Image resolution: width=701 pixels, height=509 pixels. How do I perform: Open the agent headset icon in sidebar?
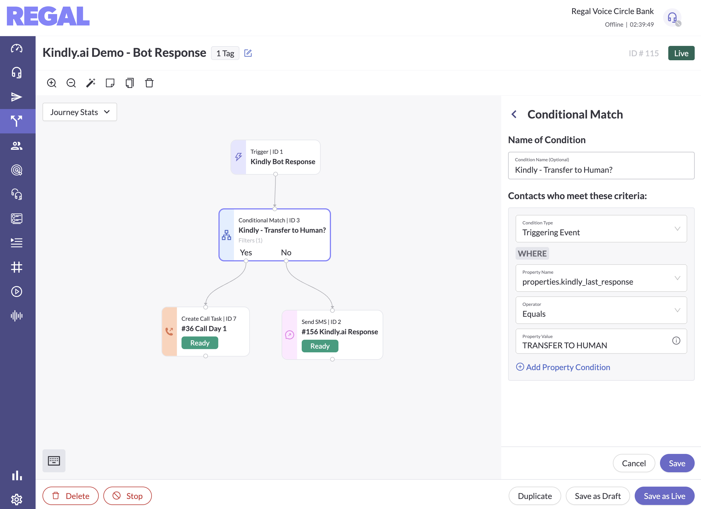pyautogui.click(x=17, y=73)
